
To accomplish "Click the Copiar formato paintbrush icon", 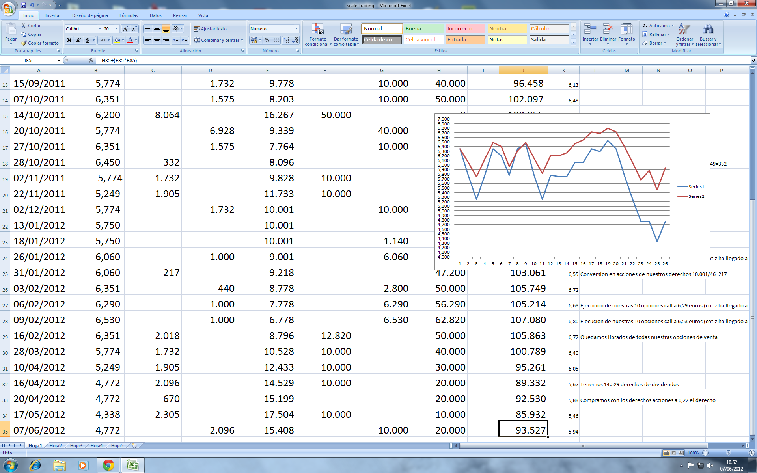I will (x=24, y=43).
